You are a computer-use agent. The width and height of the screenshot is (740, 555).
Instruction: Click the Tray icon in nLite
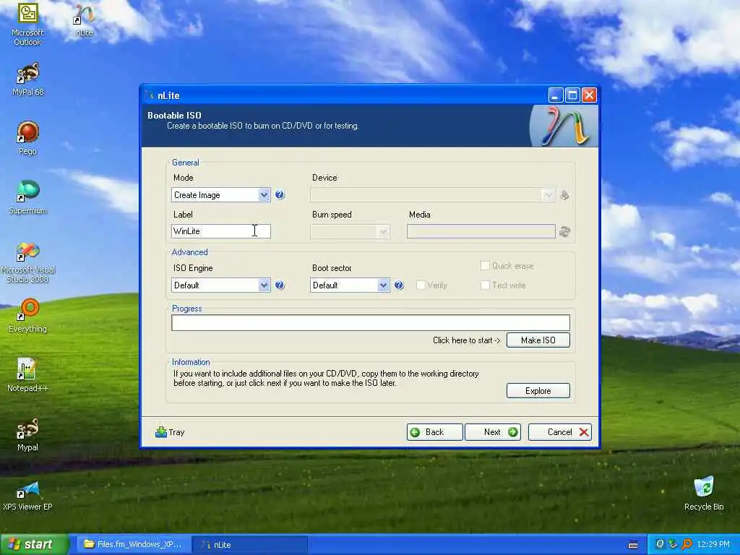169,432
